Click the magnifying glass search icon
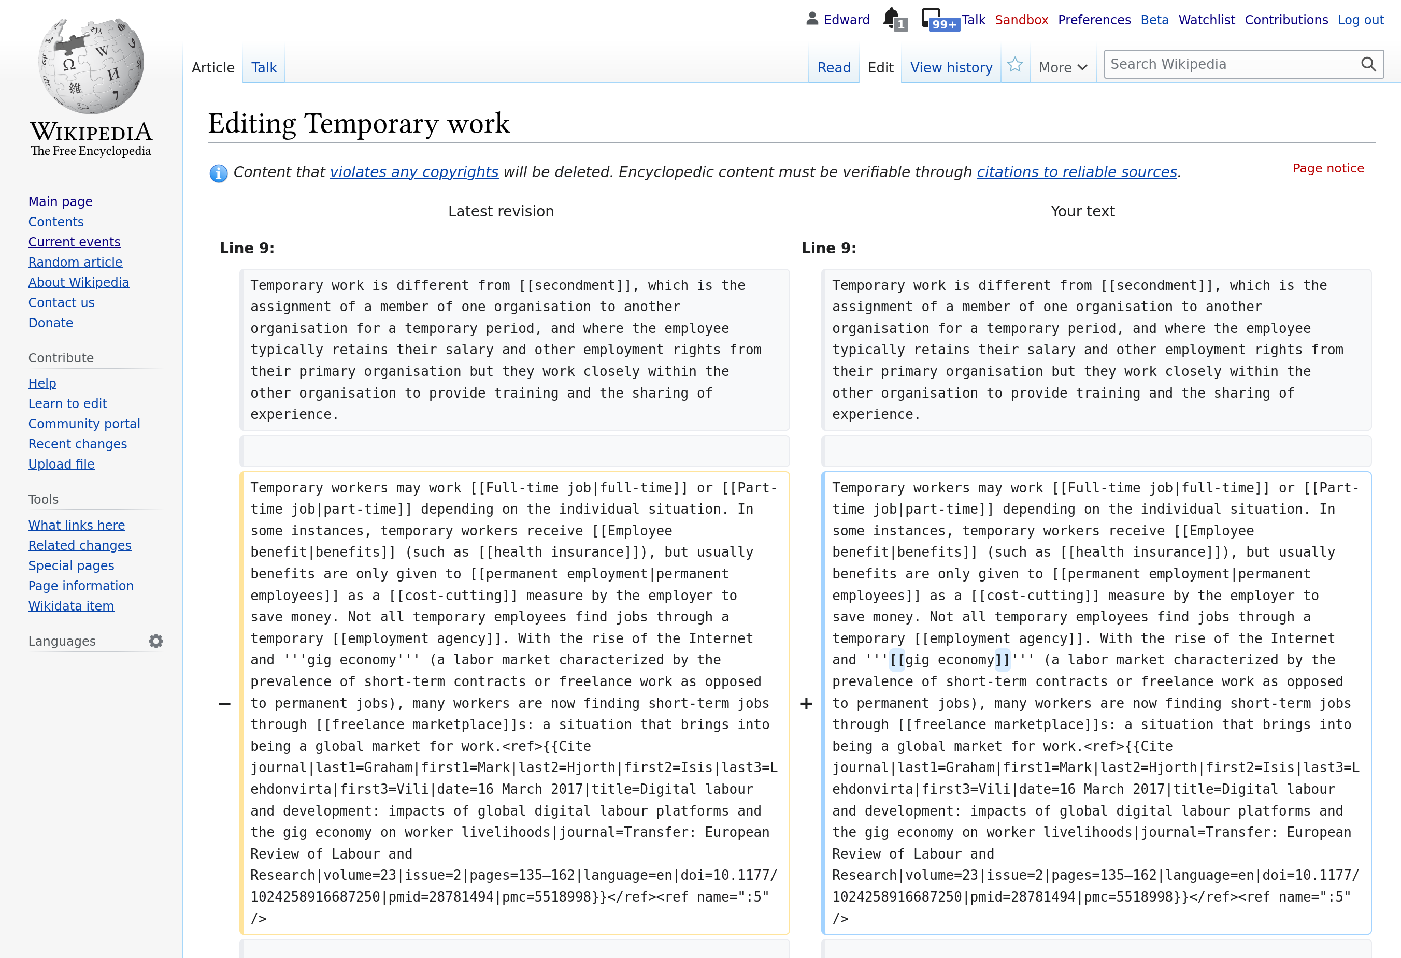This screenshot has width=1401, height=958. tap(1368, 64)
